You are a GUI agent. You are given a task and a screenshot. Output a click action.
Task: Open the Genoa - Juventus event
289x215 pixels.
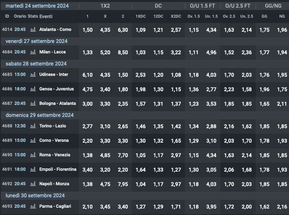click(x=57, y=89)
